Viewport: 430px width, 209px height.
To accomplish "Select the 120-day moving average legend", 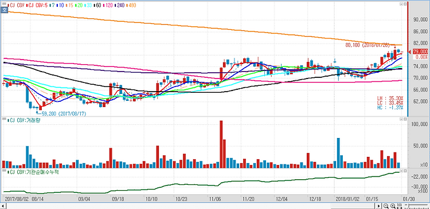I will [108, 5].
